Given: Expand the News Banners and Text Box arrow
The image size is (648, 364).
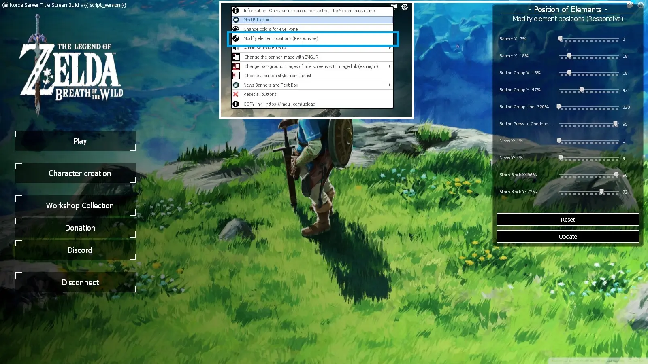Looking at the screenshot, I should 390,85.
